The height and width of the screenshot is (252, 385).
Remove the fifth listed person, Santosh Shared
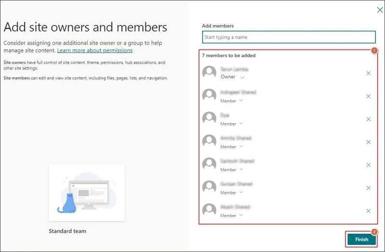(x=368, y=165)
